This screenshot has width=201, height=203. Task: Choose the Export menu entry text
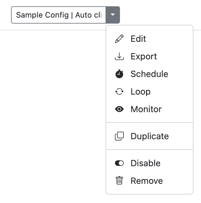[x=144, y=57]
